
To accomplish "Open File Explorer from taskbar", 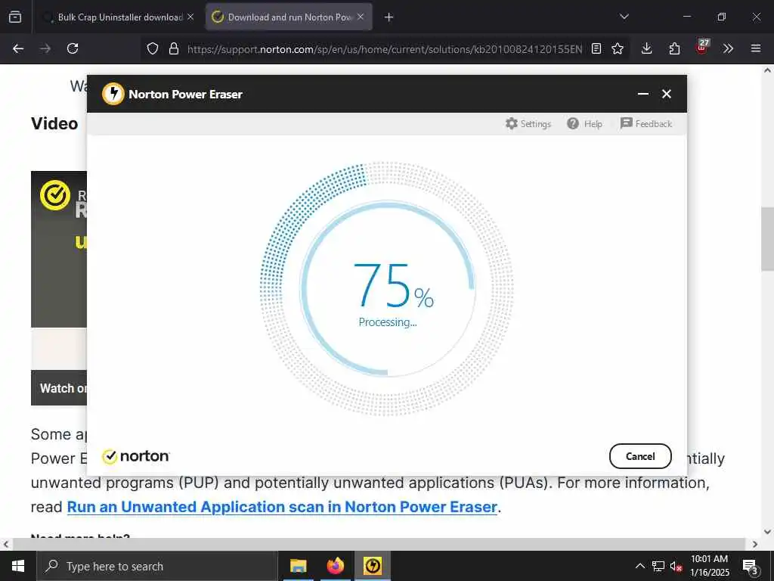I will (x=298, y=566).
